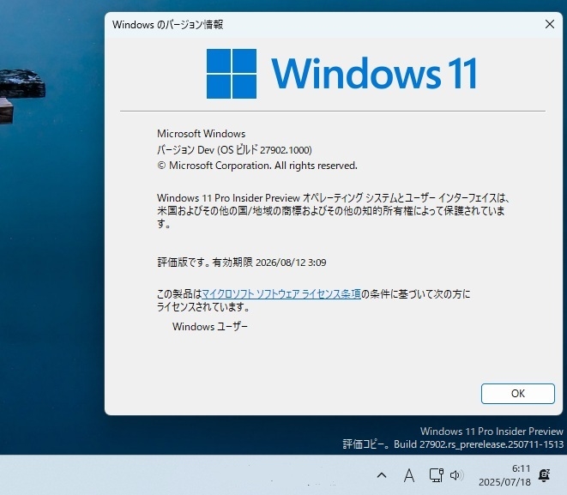Image resolution: width=567 pixels, height=495 pixels.
Task: Click the Build 27902.rs_prerelease desktop text
Action: coord(479,444)
